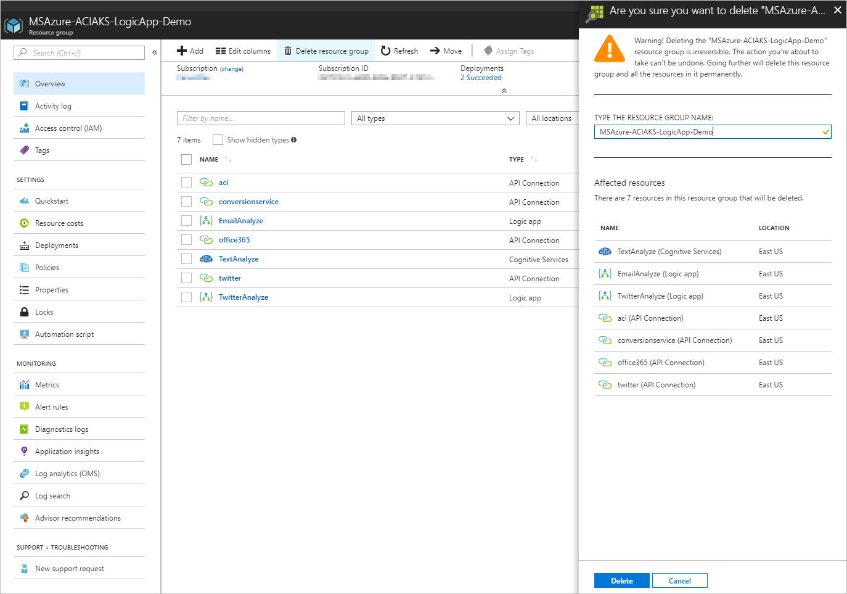The width and height of the screenshot is (847, 594).
Task: Click the Application insights lightbulb icon
Action: tap(24, 452)
